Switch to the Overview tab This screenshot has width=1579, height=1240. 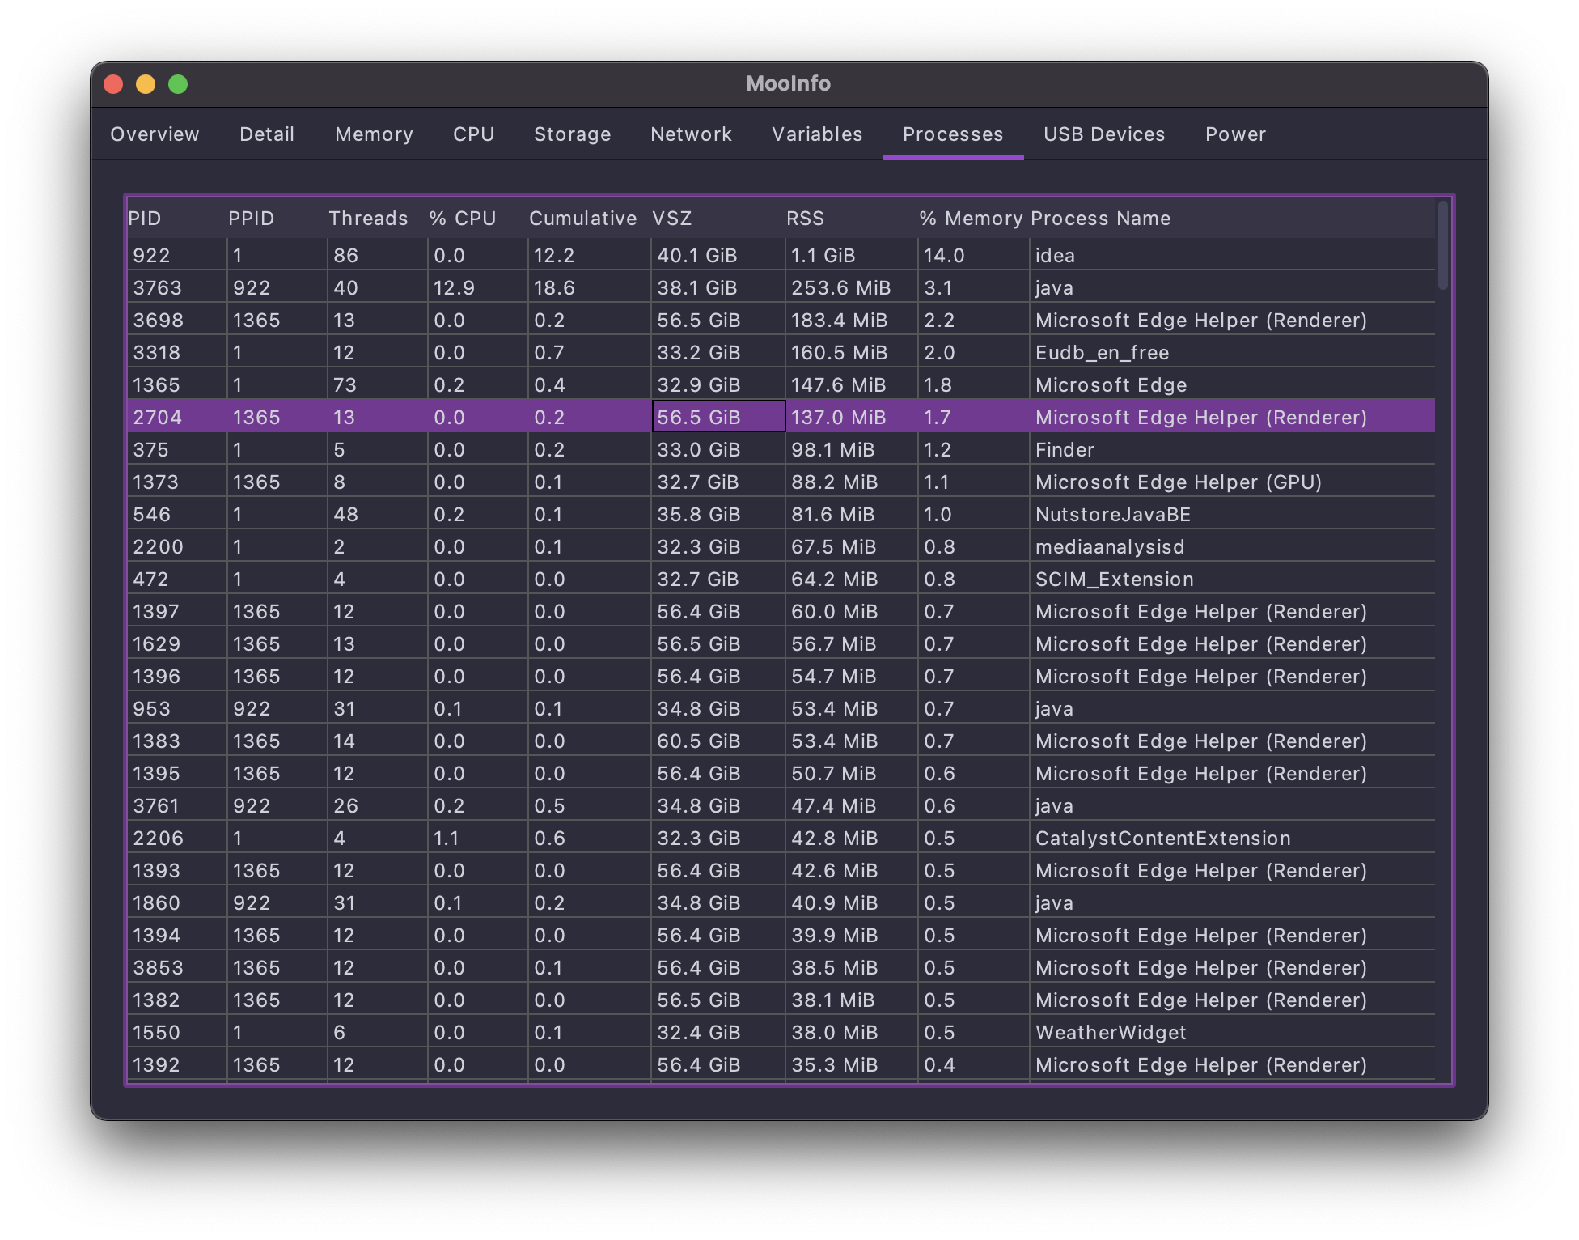tap(155, 134)
